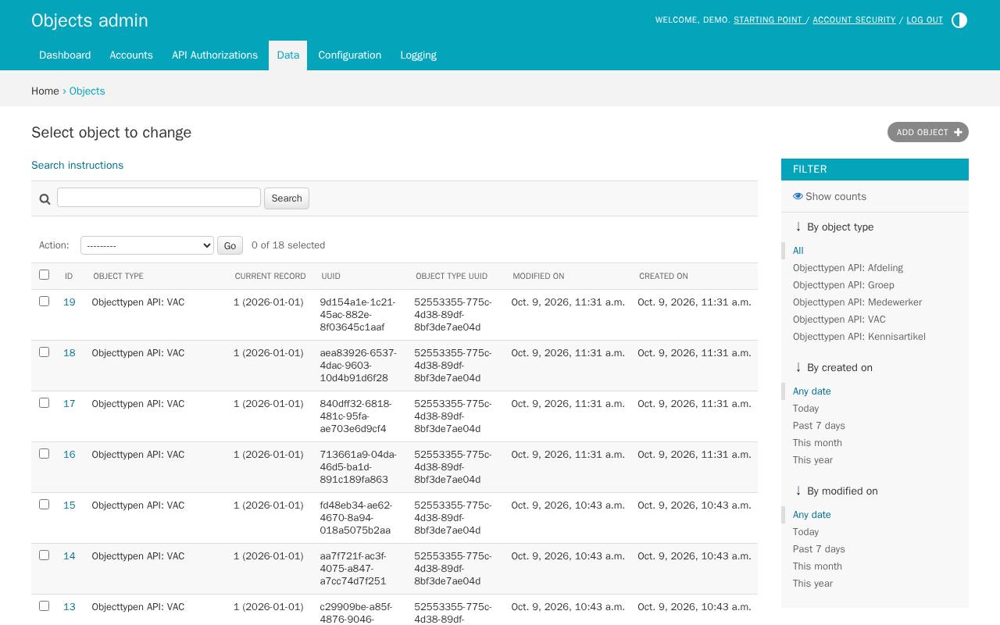
Task: Select the checkbox for object 16
Action: tap(44, 454)
